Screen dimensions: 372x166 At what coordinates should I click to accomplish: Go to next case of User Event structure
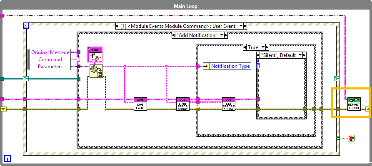pyautogui.click(x=245, y=26)
